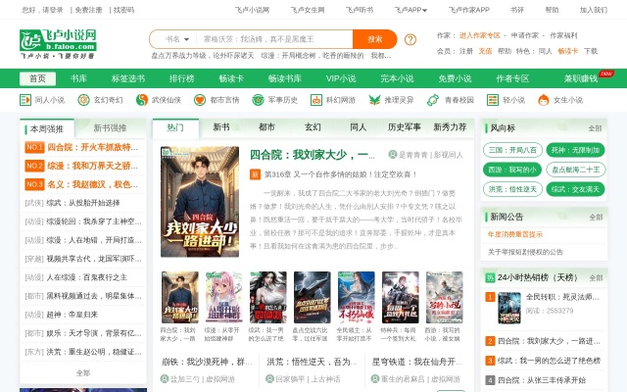Expand the 飞卢APP dropdown in top bar

coord(412,10)
